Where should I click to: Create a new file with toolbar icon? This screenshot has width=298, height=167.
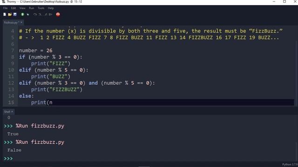tap(5, 14)
